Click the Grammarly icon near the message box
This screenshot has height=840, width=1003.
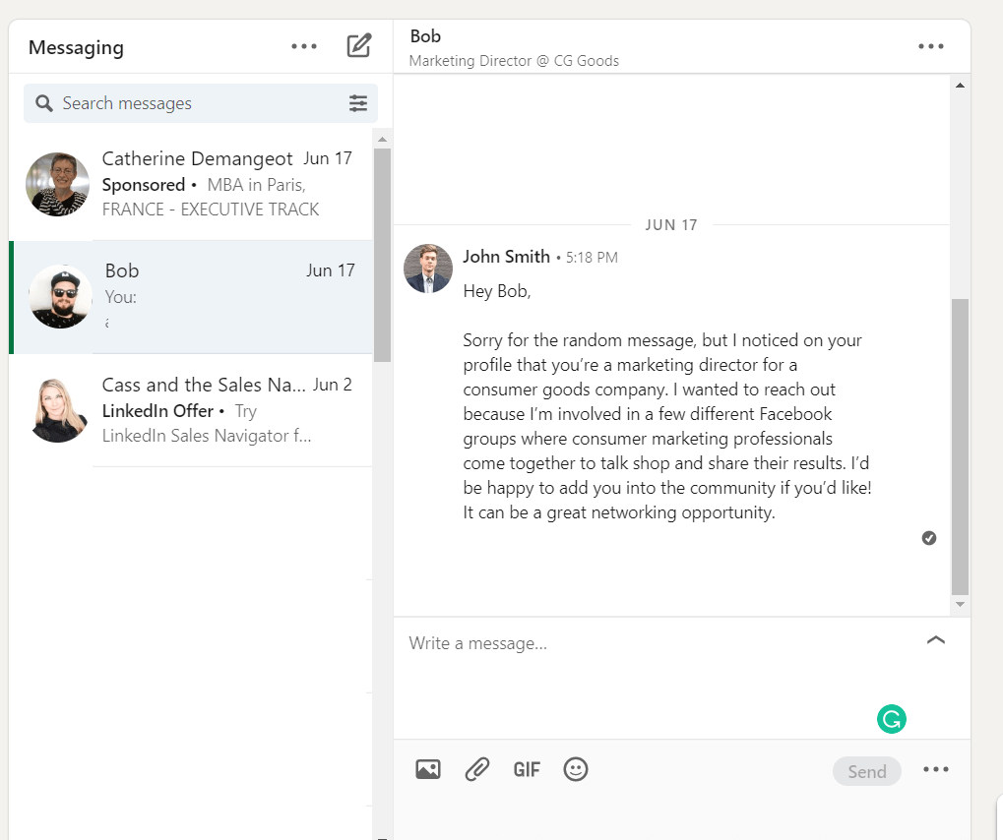click(891, 719)
